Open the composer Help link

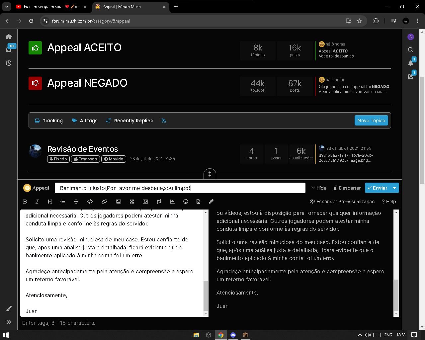pos(389,202)
